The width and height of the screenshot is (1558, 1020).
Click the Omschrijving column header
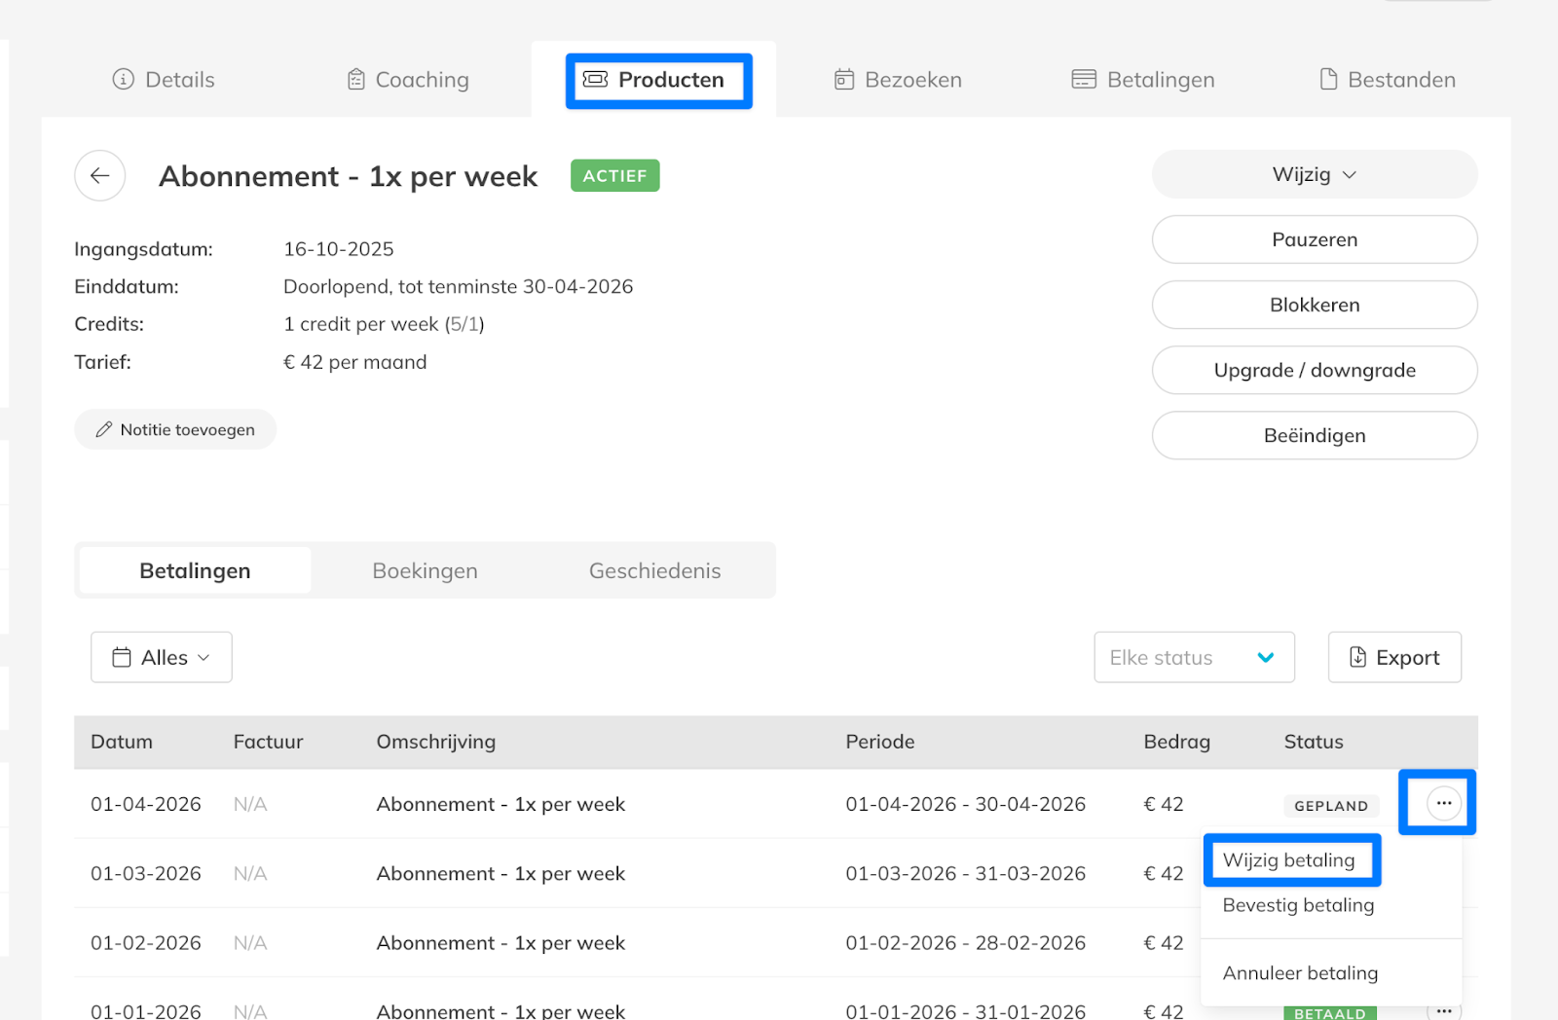436,743
